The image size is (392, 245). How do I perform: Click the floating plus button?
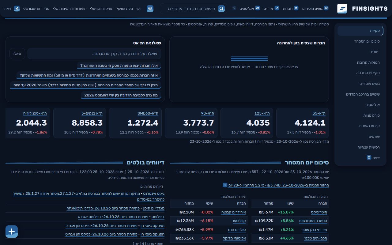[12, 232]
